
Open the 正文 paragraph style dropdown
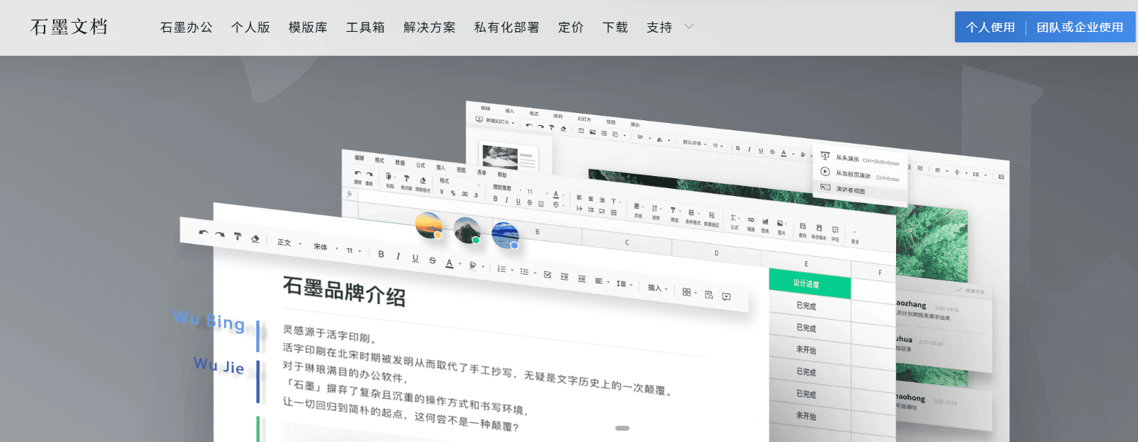pos(289,243)
